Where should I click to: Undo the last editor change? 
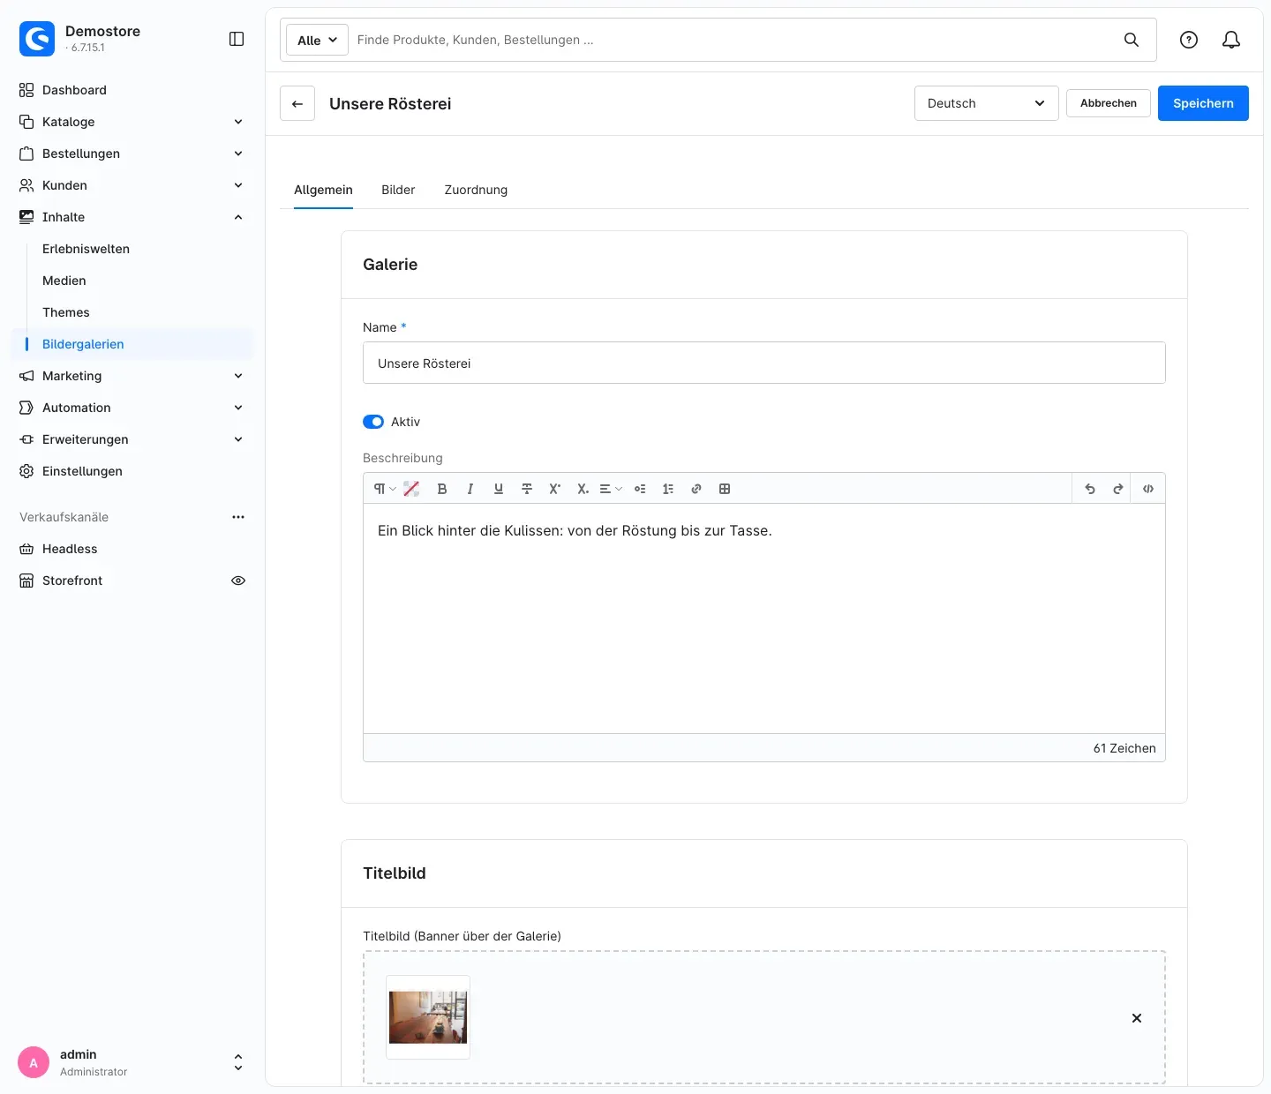1090,489
